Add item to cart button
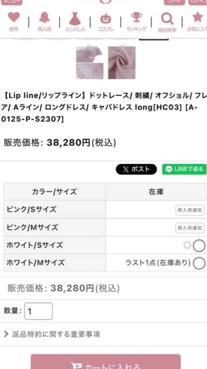The height and width of the screenshot is (369, 207). 106,363
